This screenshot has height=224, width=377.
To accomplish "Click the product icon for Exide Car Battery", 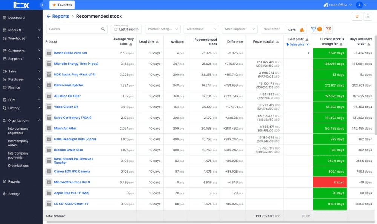I will (49, 118).
